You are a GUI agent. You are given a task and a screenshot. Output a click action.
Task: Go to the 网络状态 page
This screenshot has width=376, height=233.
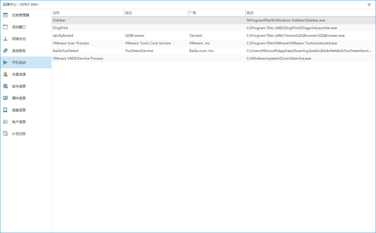(x=26, y=39)
